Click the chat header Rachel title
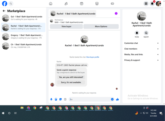The height and width of the screenshot is (121, 165). [x=73, y=14]
